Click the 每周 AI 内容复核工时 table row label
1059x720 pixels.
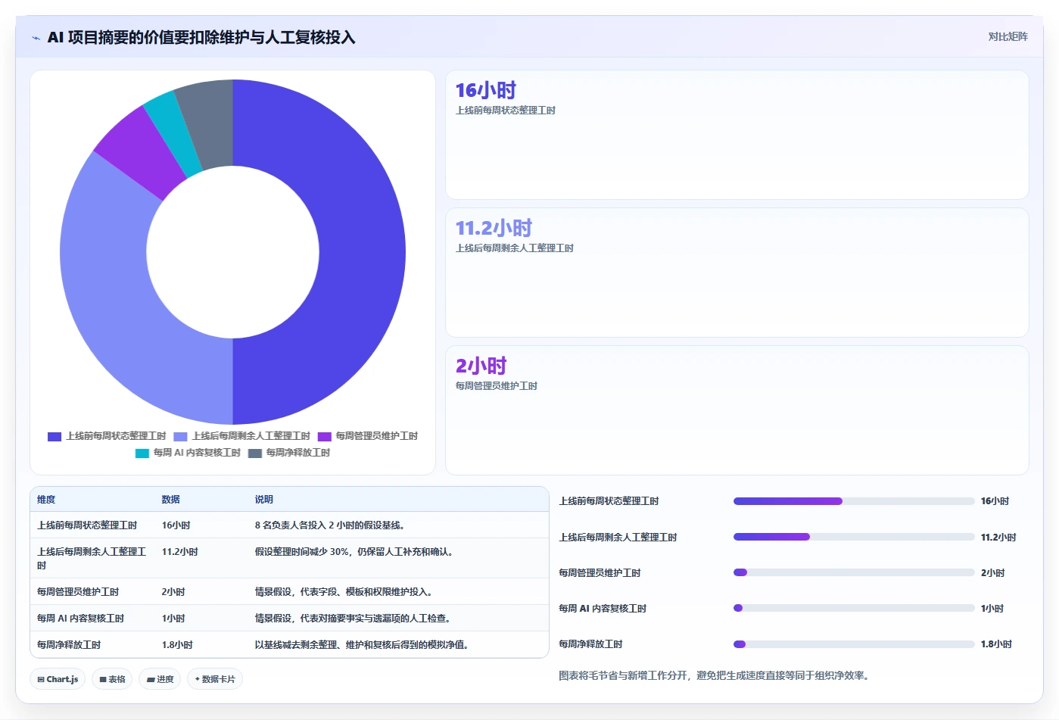click(x=80, y=619)
